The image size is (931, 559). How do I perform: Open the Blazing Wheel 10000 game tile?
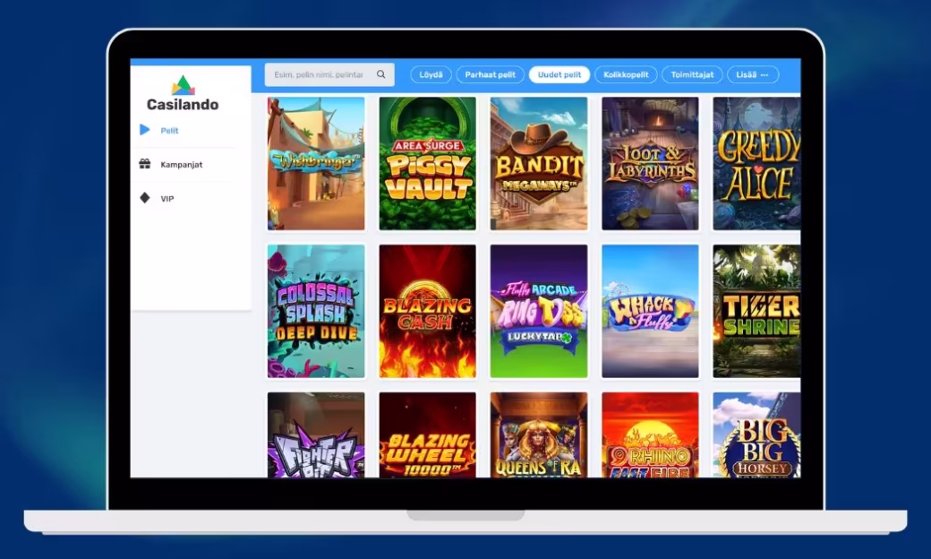(x=428, y=434)
